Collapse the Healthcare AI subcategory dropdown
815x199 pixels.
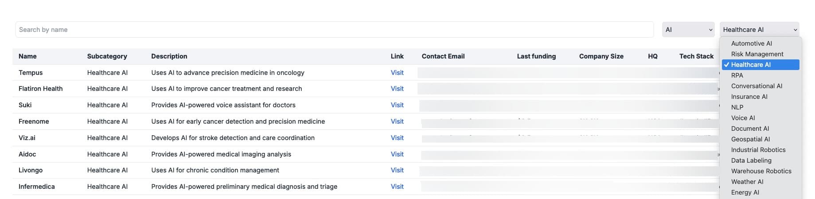(x=759, y=30)
